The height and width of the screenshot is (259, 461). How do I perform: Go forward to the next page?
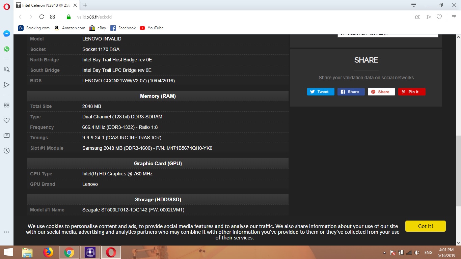(31, 17)
